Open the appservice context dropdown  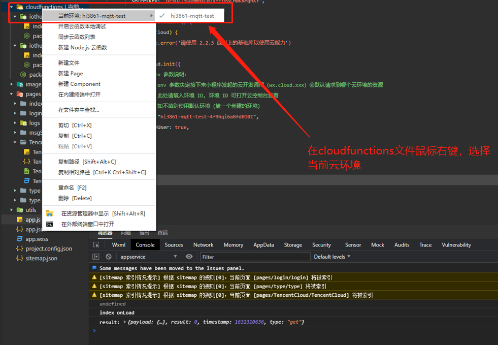point(148,257)
